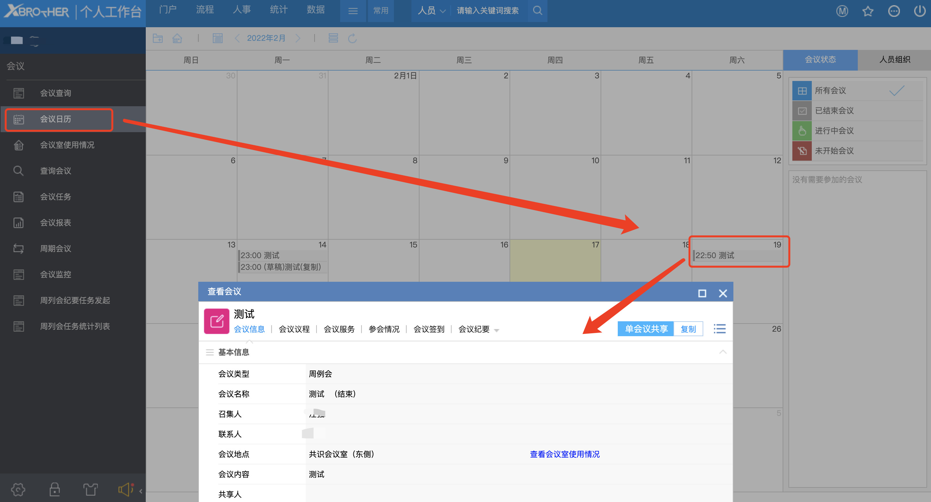
Task: Collapse the 基本信息 section
Action: pos(722,352)
